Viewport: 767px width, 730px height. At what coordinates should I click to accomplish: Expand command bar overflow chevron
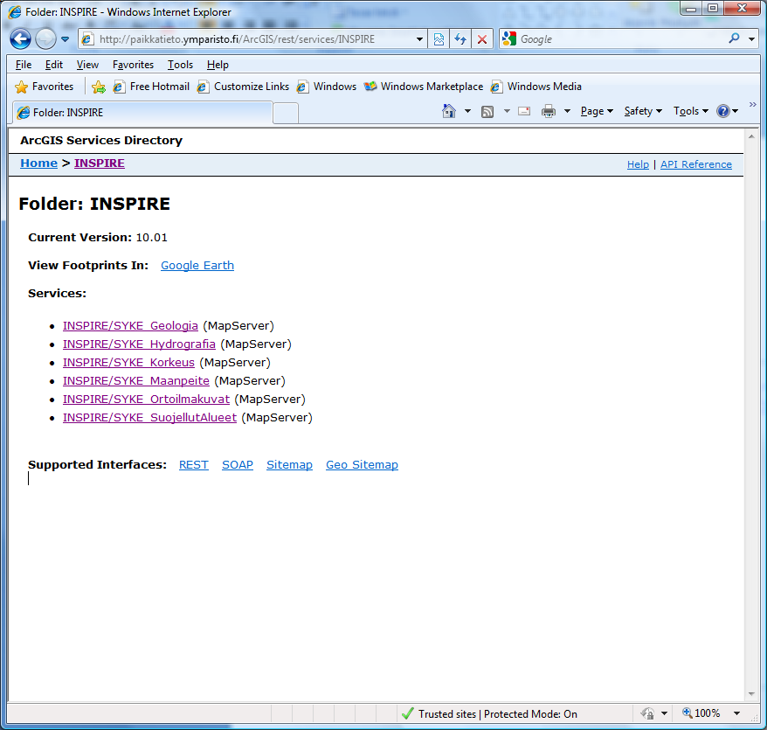point(753,104)
